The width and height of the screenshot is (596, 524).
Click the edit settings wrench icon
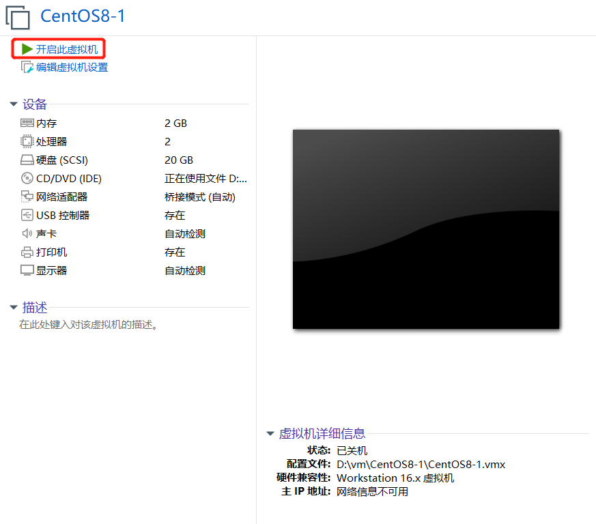[27, 68]
